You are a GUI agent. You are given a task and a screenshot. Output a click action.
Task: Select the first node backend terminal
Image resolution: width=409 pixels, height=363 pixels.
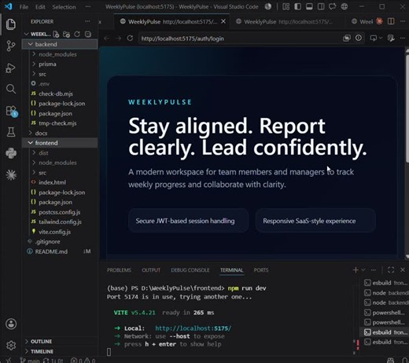pos(385,293)
